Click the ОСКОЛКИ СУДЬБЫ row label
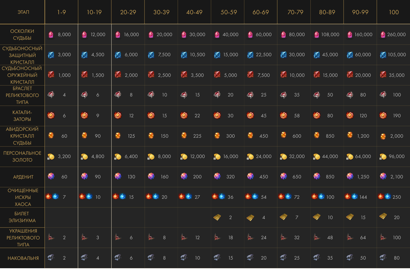Screen dimensions: 410x270 point(22,34)
